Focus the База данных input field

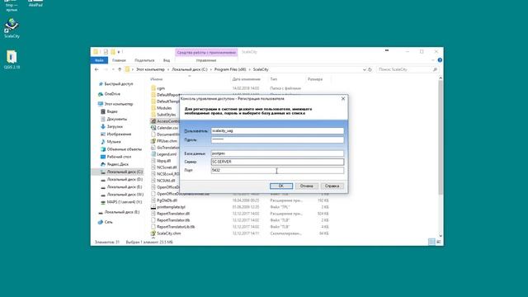pyautogui.click(x=277, y=153)
